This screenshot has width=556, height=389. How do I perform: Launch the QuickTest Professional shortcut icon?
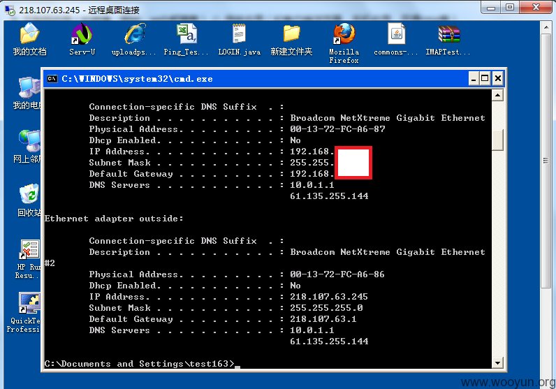pos(30,303)
